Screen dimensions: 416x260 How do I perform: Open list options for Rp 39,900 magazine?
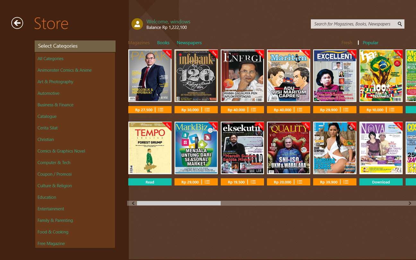pyautogui.click(x=346, y=182)
